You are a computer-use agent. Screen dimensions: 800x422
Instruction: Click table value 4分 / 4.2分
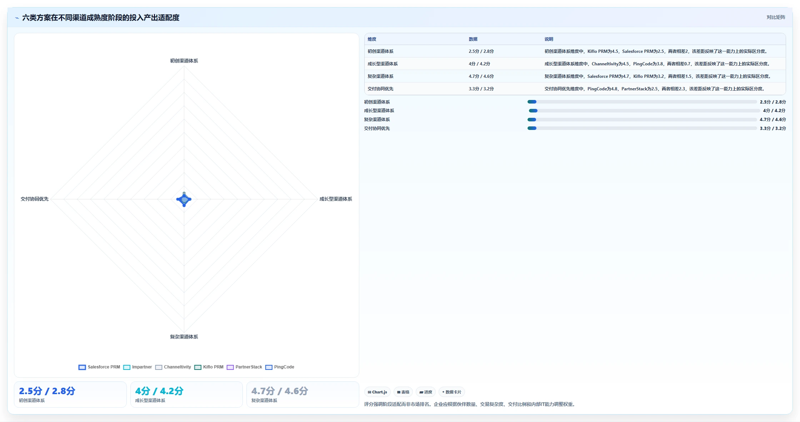click(x=479, y=64)
